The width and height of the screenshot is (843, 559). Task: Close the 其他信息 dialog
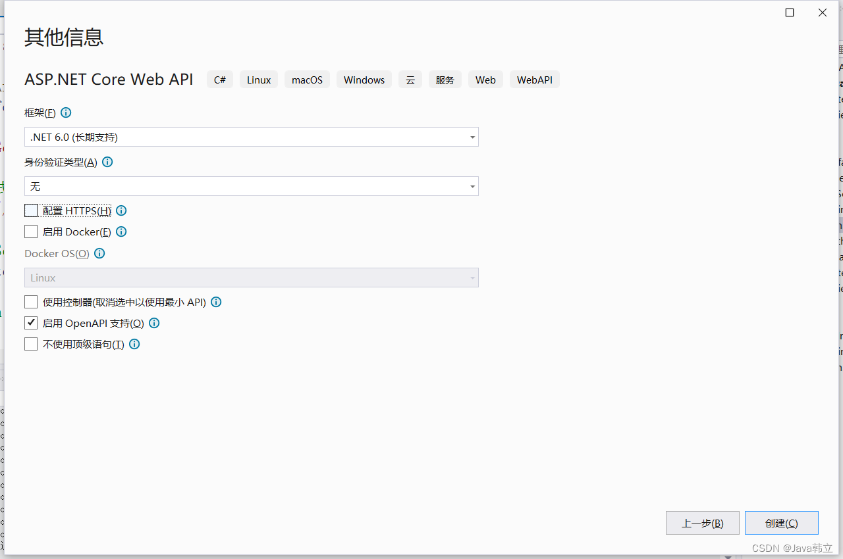click(x=823, y=12)
